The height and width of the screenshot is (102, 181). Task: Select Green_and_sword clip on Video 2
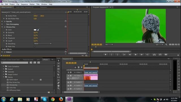tap(91, 73)
